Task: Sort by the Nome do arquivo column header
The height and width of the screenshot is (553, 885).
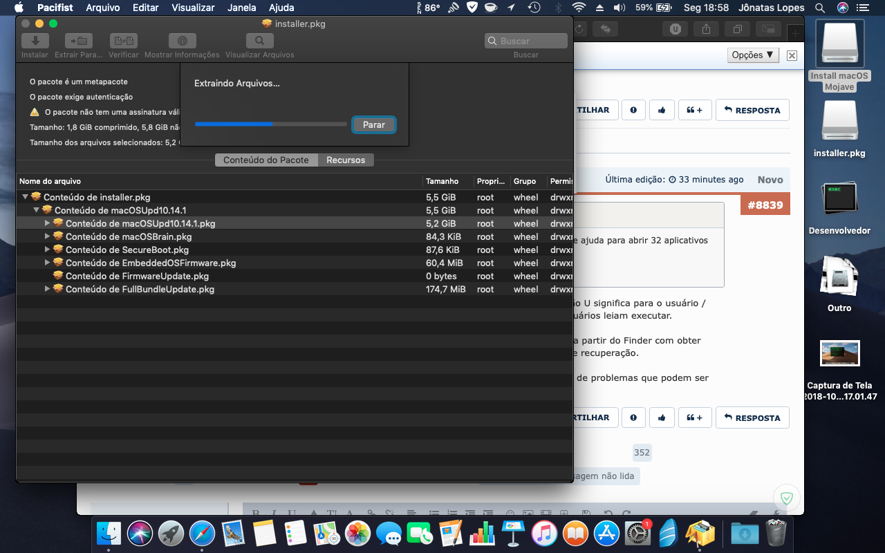Action: [219, 181]
